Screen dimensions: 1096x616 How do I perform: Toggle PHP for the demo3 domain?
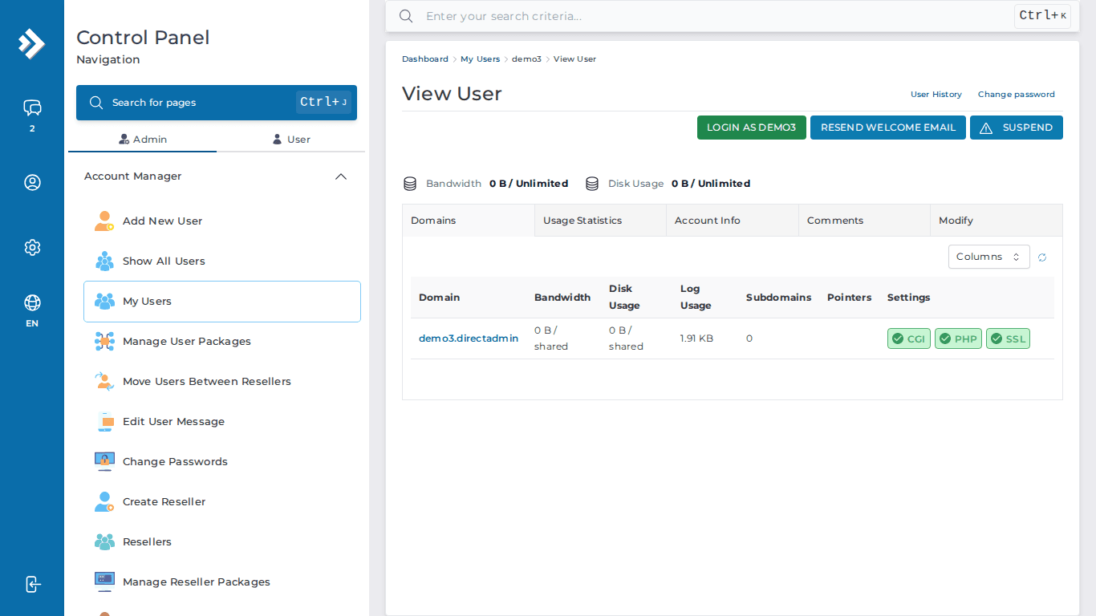tap(958, 338)
